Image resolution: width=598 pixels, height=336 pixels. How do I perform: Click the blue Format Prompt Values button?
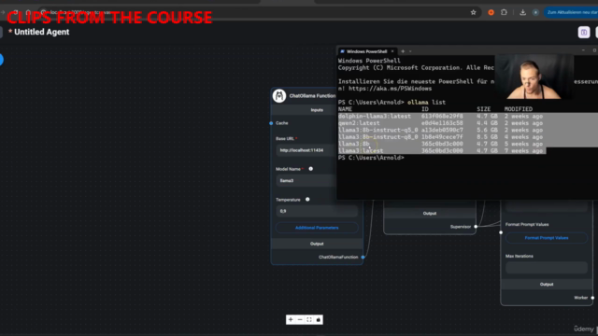[547, 238]
